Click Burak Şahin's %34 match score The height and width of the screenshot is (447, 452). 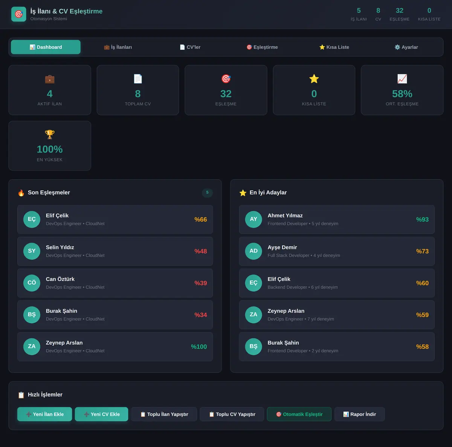(x=201, y=315)
